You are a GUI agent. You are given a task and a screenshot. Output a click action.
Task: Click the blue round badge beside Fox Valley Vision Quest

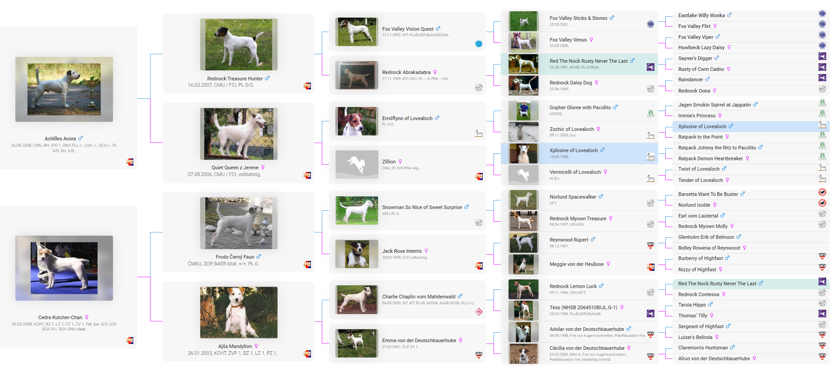point(479,44)
